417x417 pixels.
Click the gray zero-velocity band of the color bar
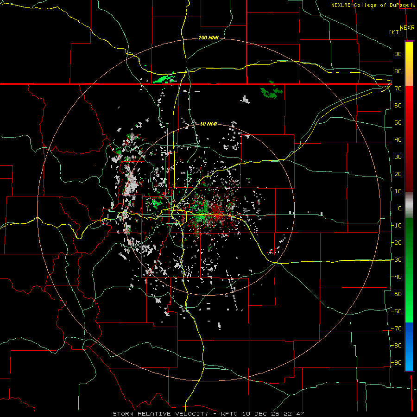click(x=409, y=205)
